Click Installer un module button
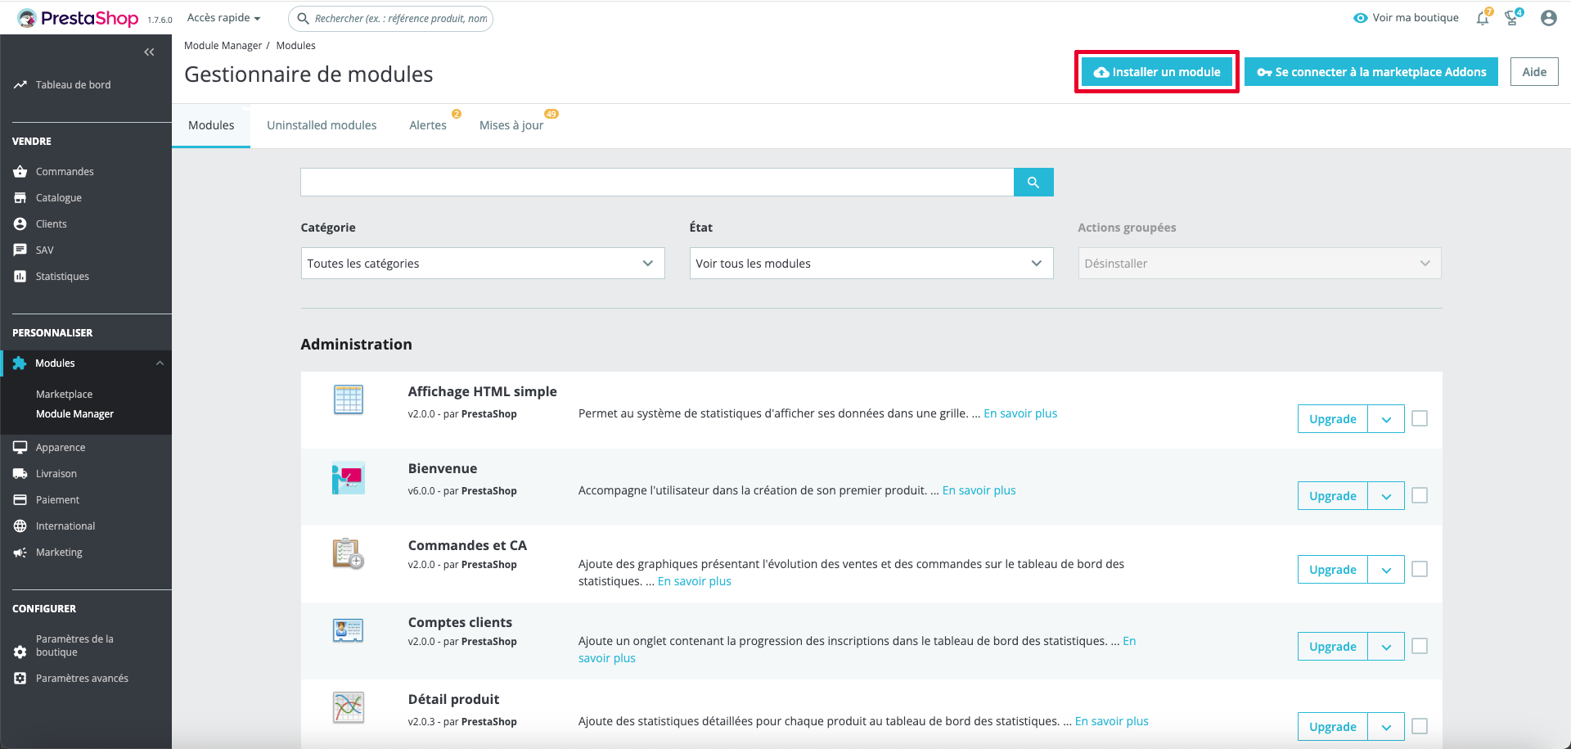Screen dimensions: 1571x749 (x=1156, y=72)
